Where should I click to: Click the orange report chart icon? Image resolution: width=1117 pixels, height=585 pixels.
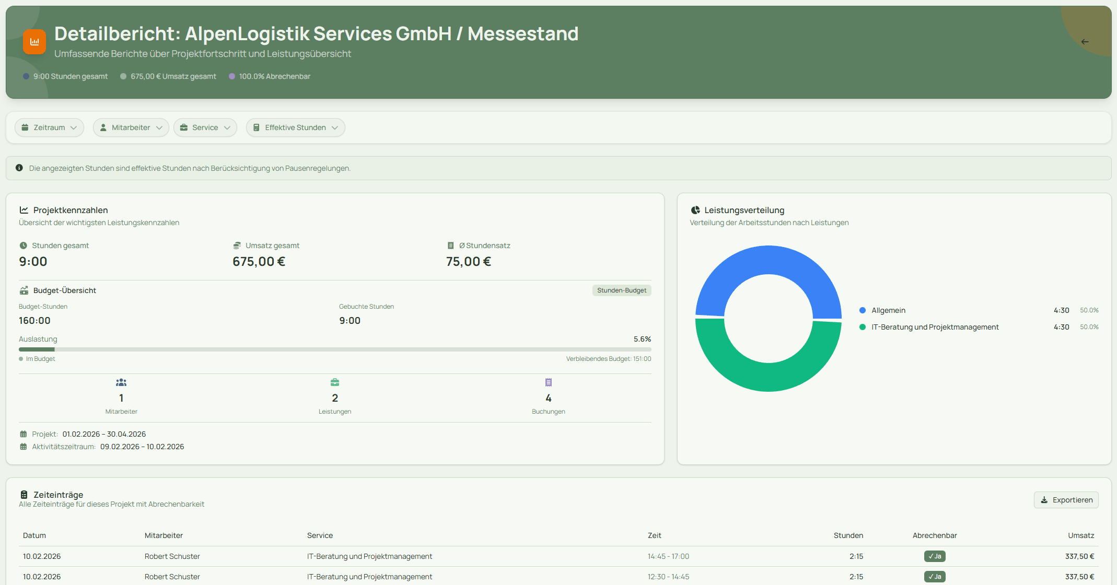(34, 42)
